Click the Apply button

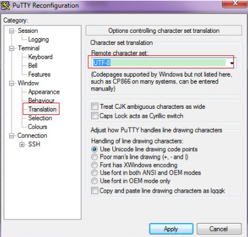(x=171, y=229)
